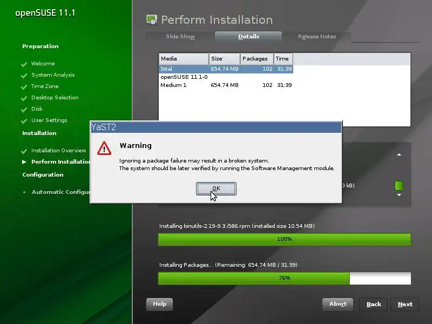Click the YaST2 dialog title bar
The image size is (432, 324).
pos(216,127)
